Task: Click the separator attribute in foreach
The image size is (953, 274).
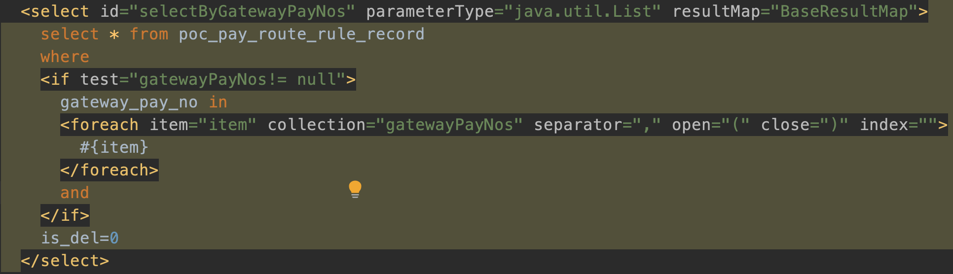Action: coord(578,125)
